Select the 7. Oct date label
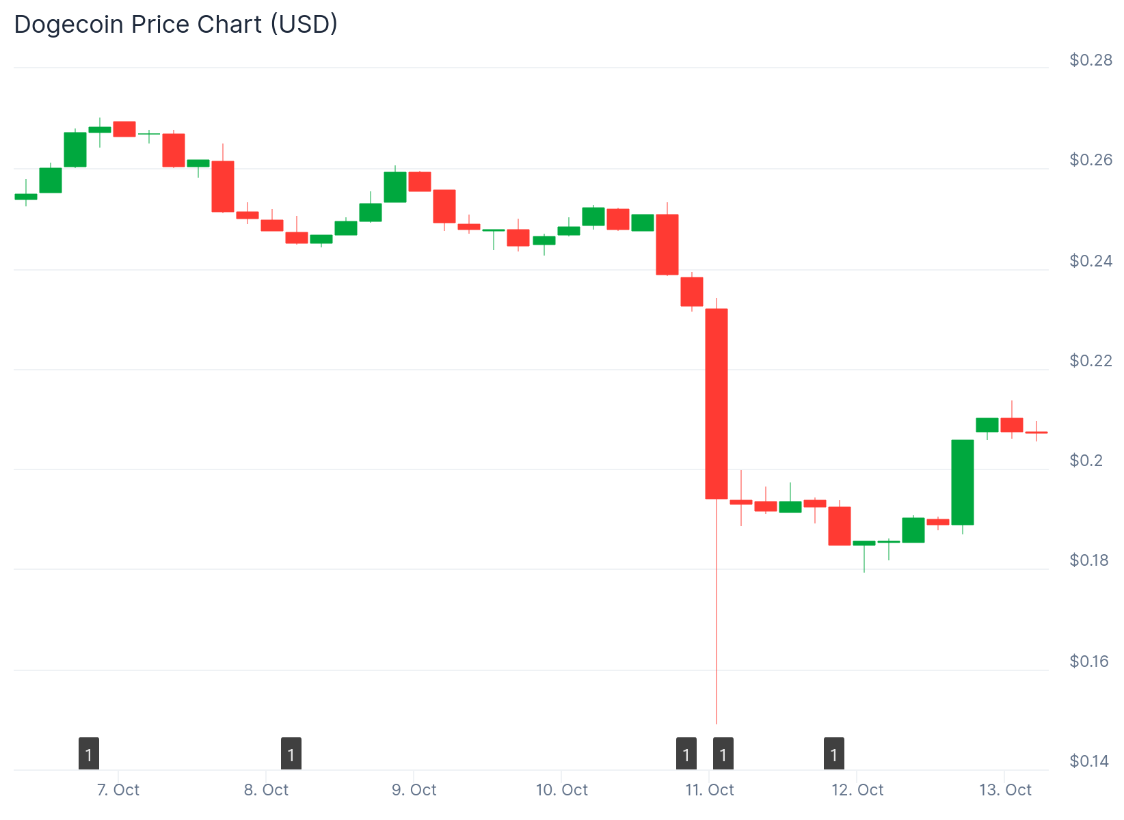This screenshot has width=1124, height=820. 118,790
